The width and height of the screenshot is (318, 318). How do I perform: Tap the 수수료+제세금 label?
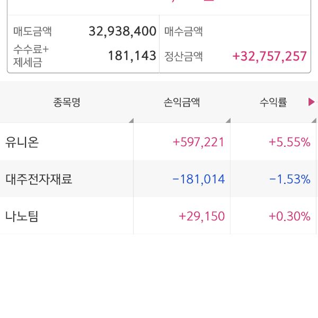click(31, 56)
